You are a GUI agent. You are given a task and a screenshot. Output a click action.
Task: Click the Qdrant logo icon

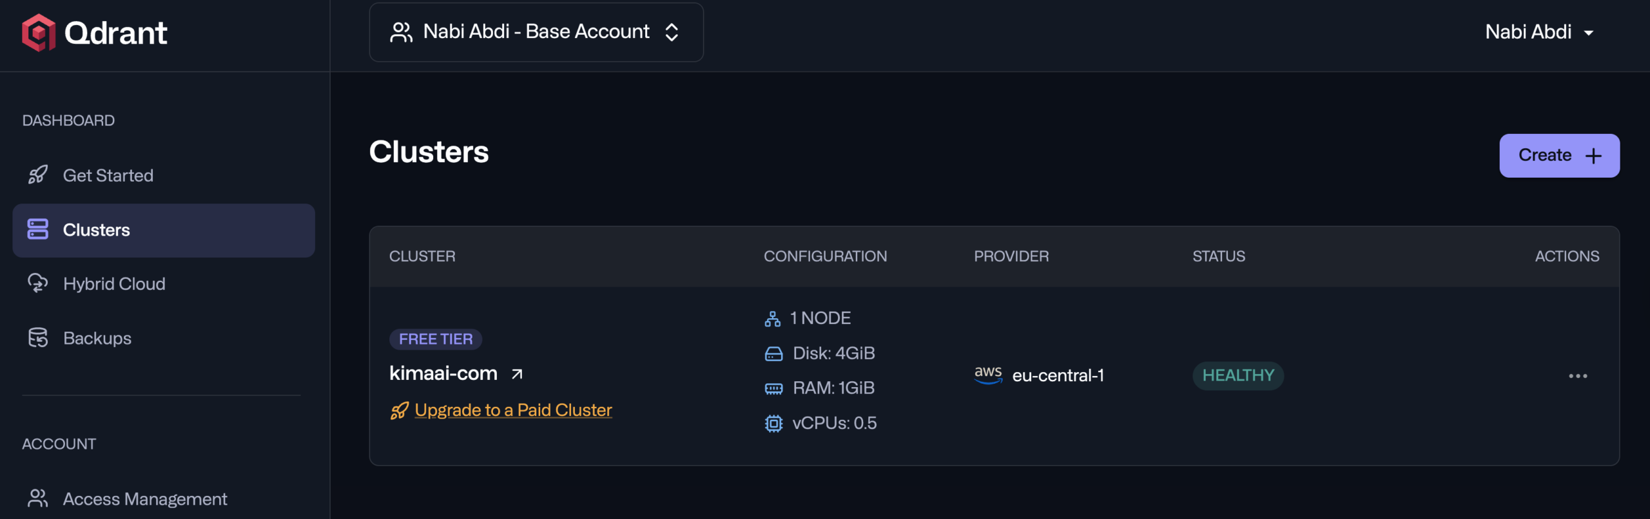38,32
